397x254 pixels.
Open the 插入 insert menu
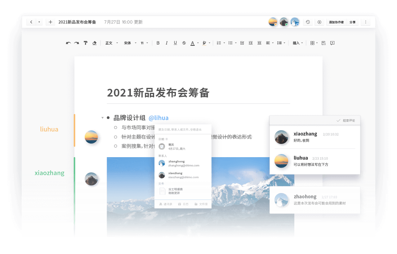[298, 43]
